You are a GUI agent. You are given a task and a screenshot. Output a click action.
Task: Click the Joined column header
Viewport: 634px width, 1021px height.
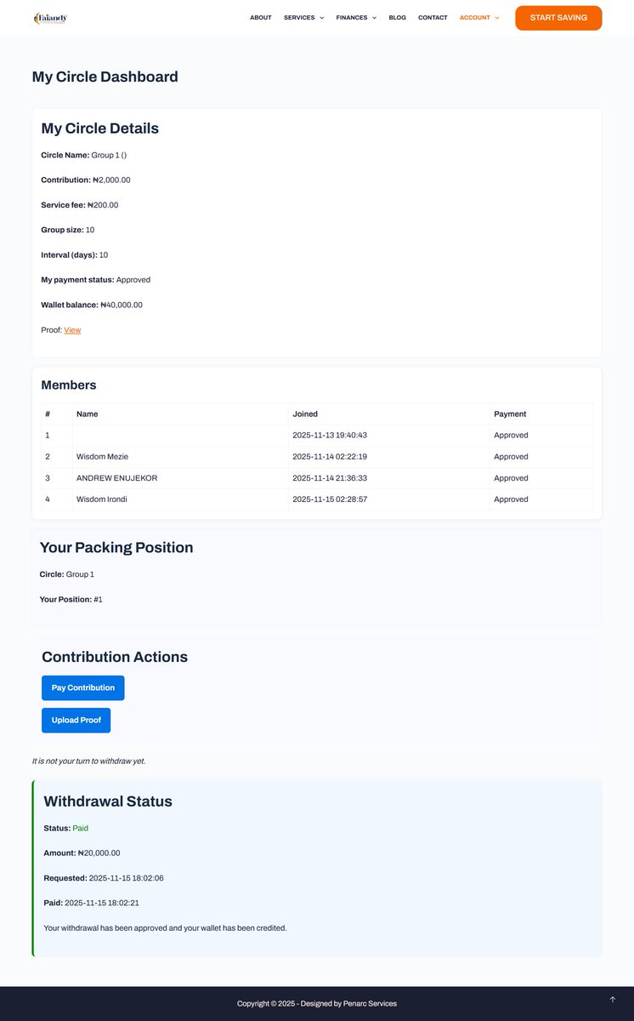[x=305, y=414]
